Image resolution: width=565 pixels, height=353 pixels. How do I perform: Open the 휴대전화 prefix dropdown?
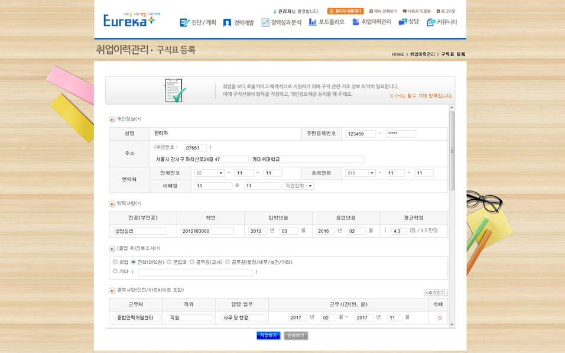coord(361,173)
